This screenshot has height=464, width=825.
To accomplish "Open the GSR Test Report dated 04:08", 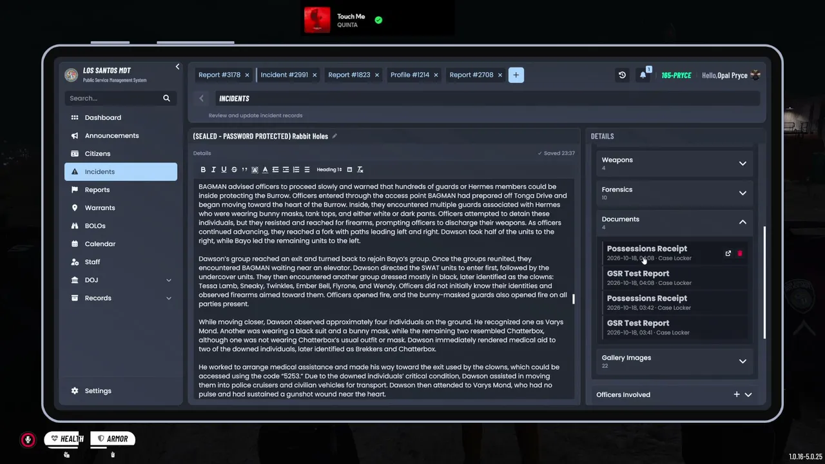I will point(676,278).
